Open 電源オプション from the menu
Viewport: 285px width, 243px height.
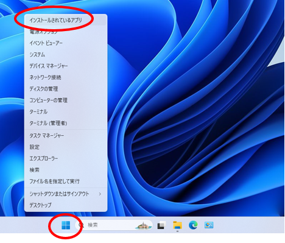click(66, 32)
